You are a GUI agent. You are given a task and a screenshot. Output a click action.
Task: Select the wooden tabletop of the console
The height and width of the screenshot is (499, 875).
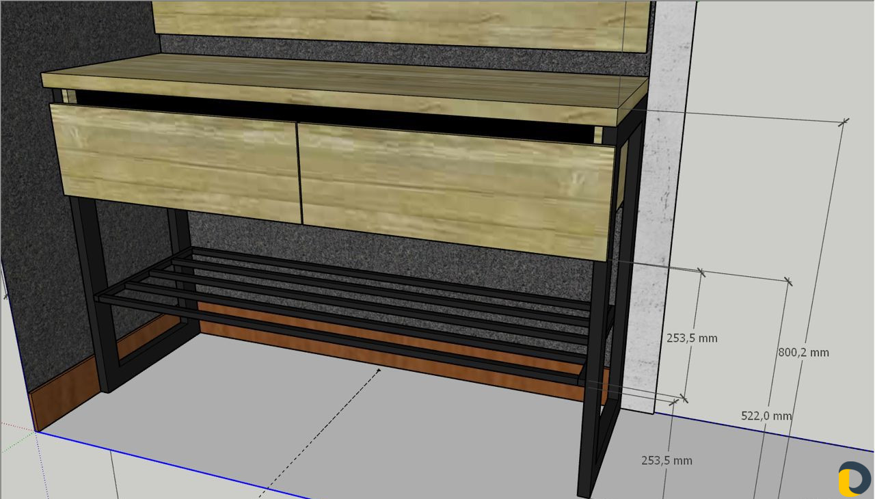[345, 89]
